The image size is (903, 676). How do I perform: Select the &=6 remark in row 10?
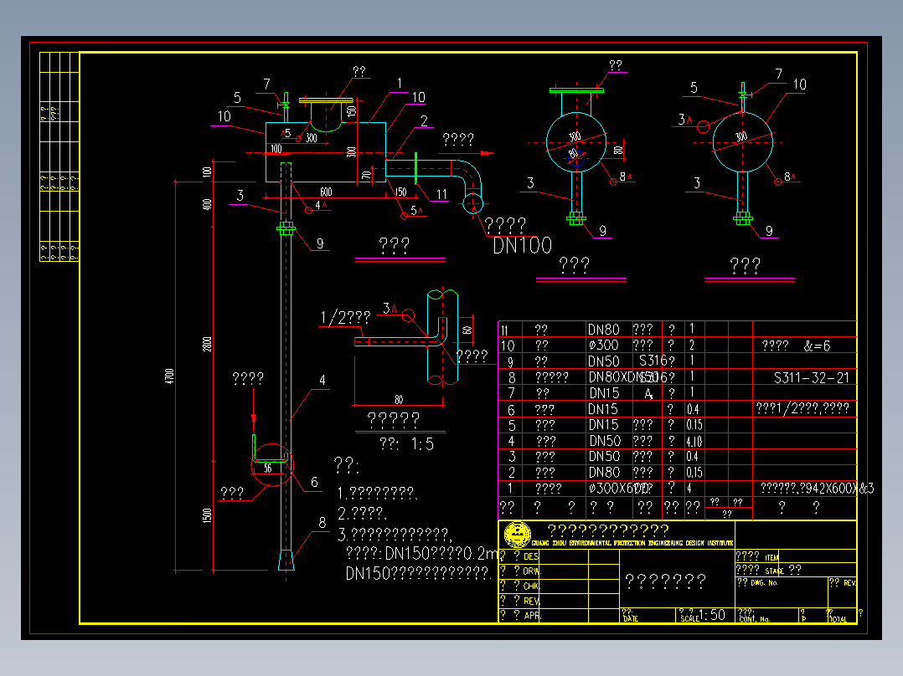click(818, 346)
